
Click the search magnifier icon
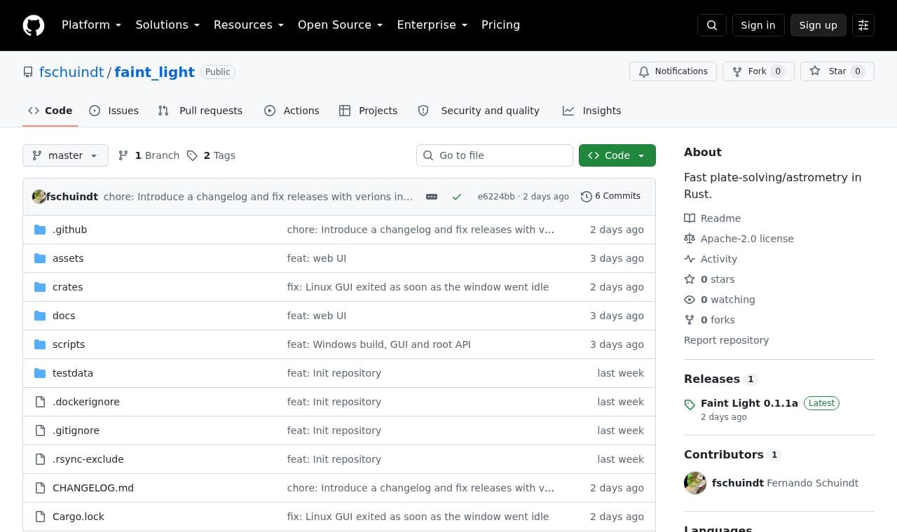[x=712, y=25]
